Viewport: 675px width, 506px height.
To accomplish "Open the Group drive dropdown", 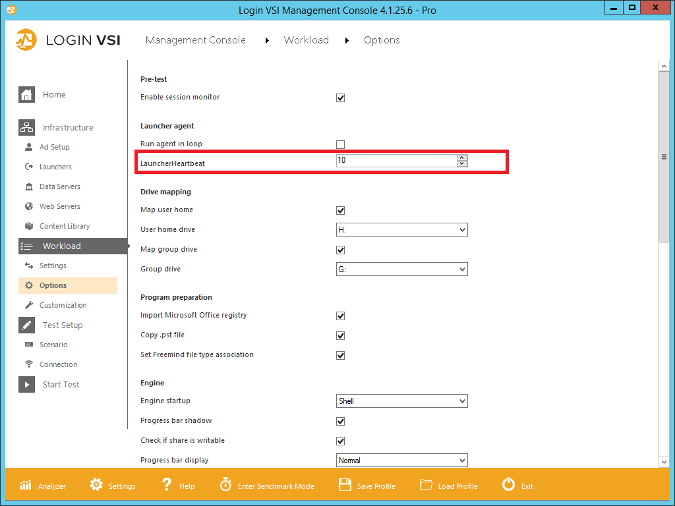I will (x=401, y=269).
